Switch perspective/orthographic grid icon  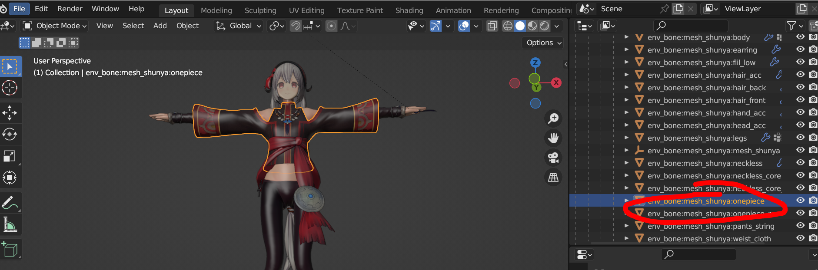[x=553, y=177]
